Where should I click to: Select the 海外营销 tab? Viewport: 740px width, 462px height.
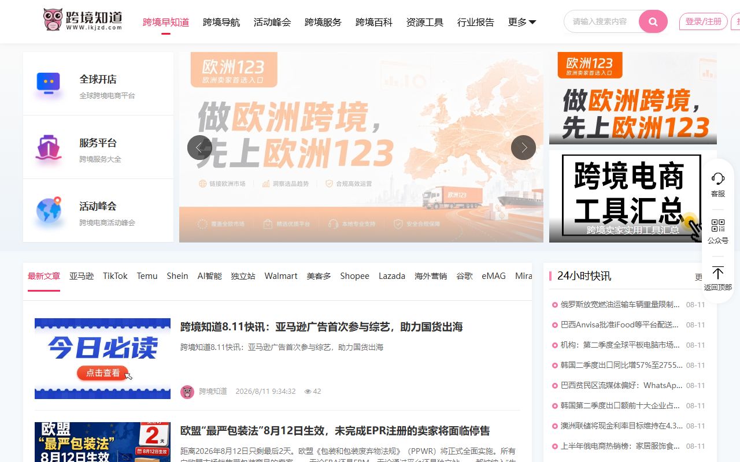431,276
